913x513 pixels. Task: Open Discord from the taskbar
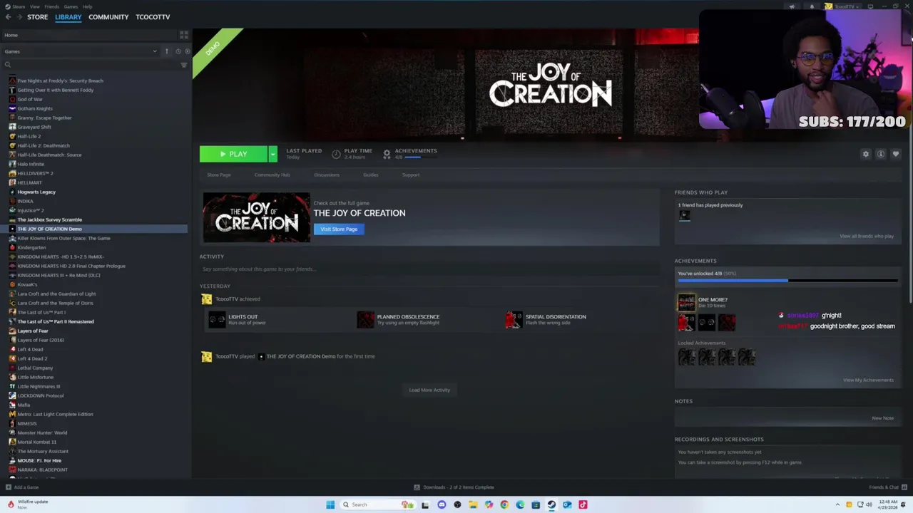coord(442,504)
